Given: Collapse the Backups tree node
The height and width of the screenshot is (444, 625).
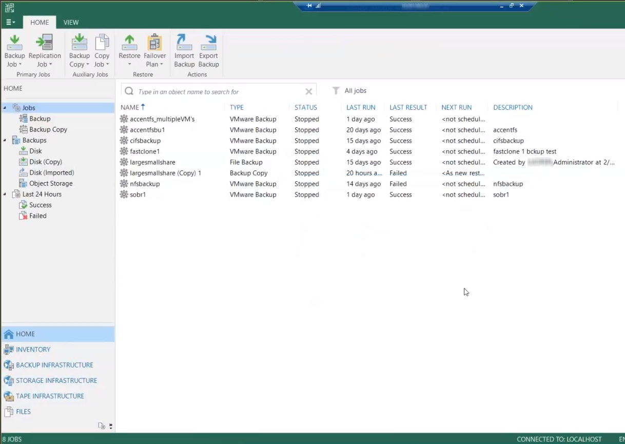Looking at the screenshot, I should click(5, 140).
